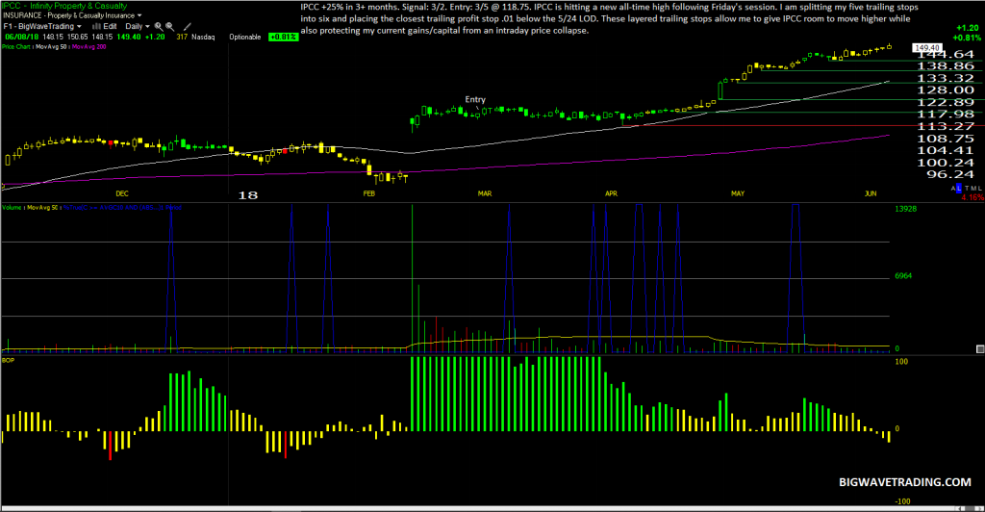Image resolution: width=985 pixels, height=512 pixels.
Task: Click the Price Chart legend label
Action: (x=15, y=46)
